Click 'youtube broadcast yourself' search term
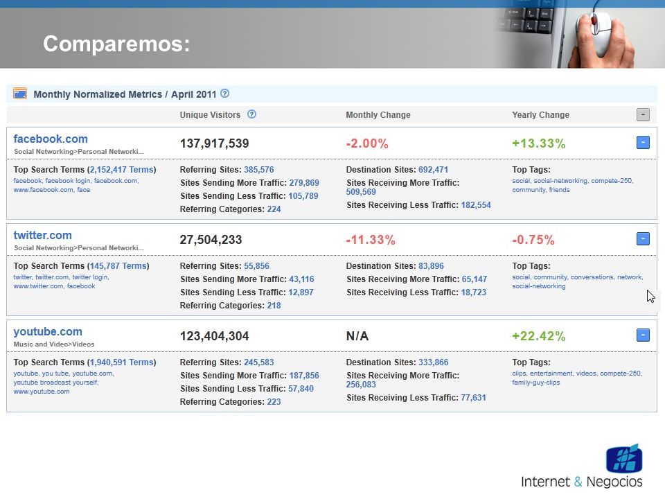Screen dimensions: 665x499 pos(55,383)
